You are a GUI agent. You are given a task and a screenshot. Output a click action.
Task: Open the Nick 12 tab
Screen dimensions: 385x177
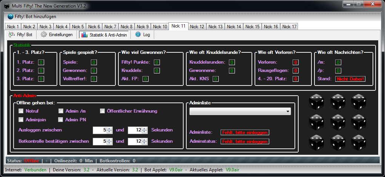pos(197,27)
